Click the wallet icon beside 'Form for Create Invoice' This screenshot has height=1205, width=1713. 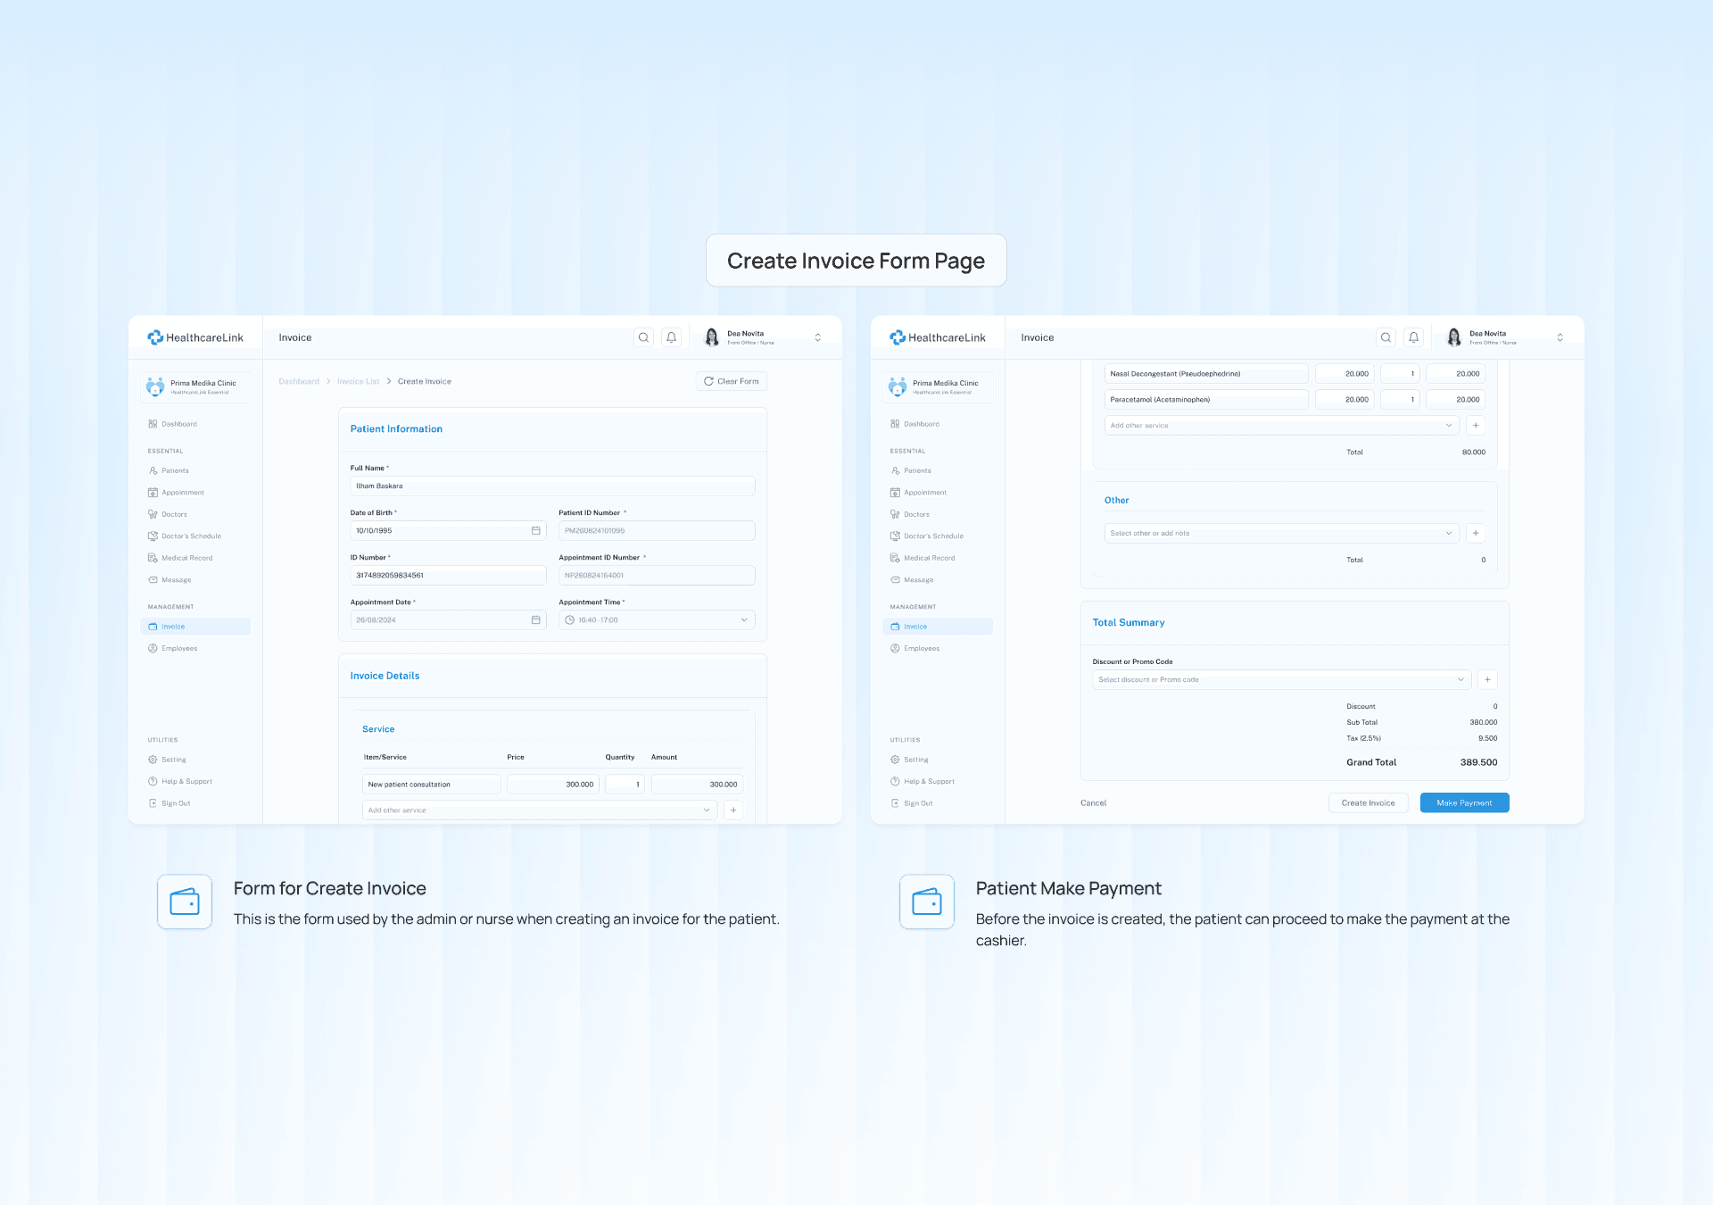click(185, 902)
